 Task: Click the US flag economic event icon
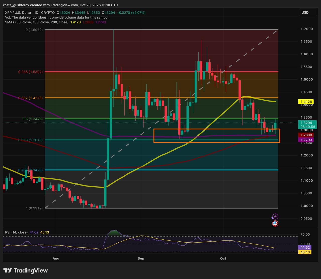275,223
